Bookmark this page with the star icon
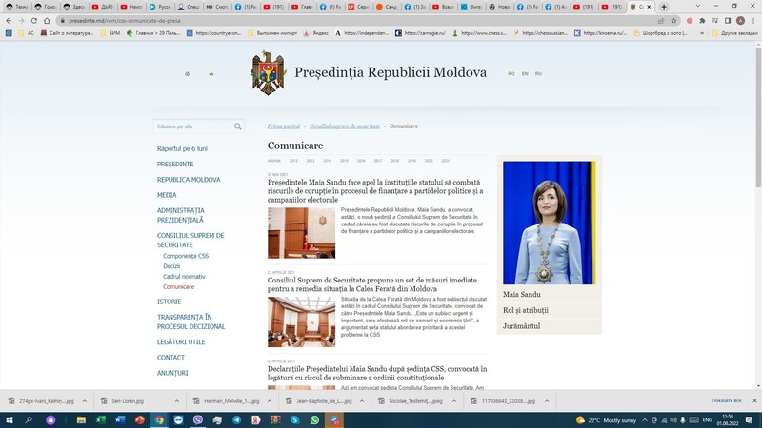 [x=673, y=21]
